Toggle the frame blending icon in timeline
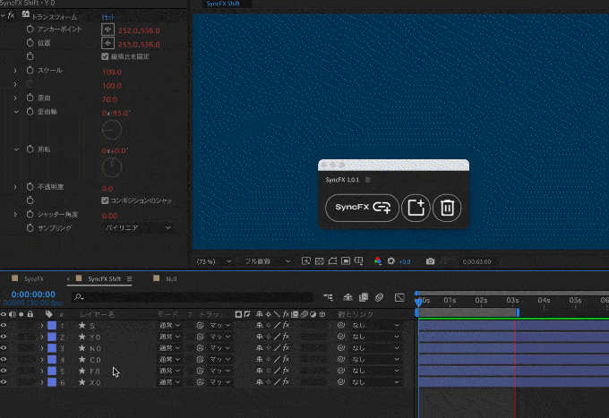Viewport: 609px width, 418px height. pyautogui.click(x=364, y=297)
